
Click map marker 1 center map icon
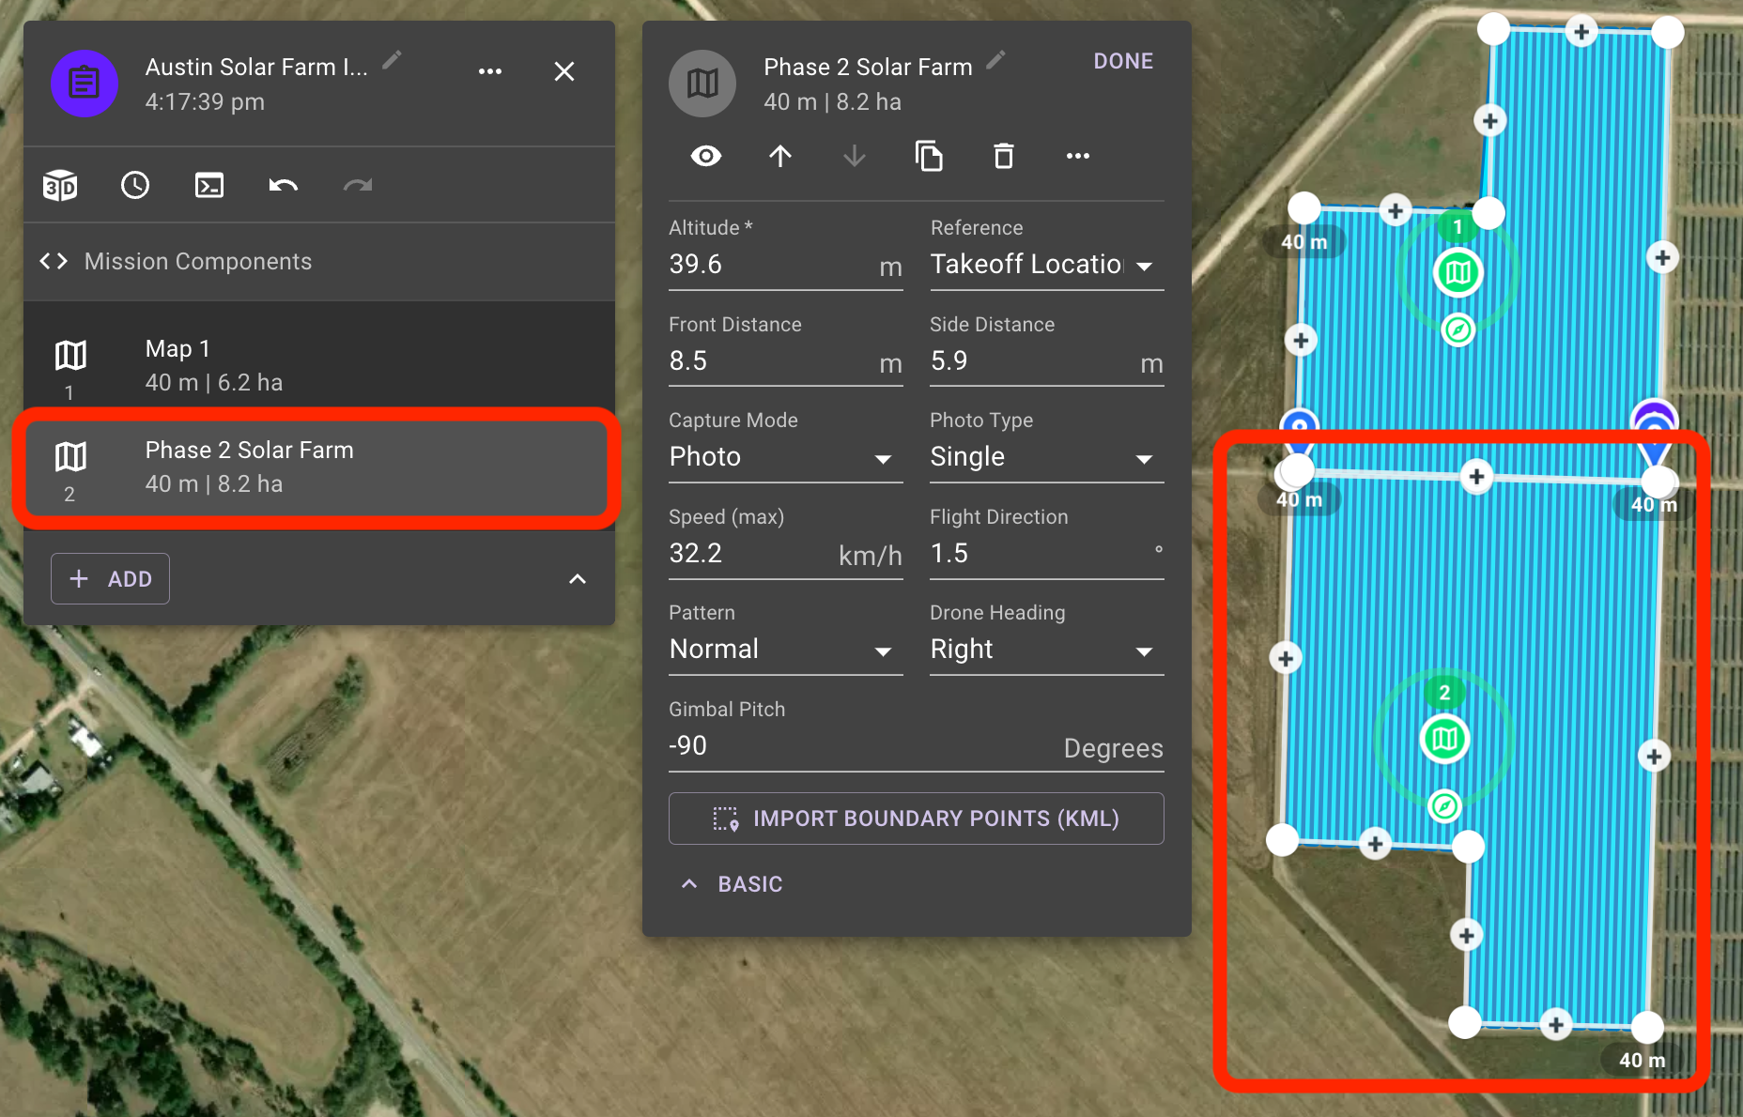1458,273
